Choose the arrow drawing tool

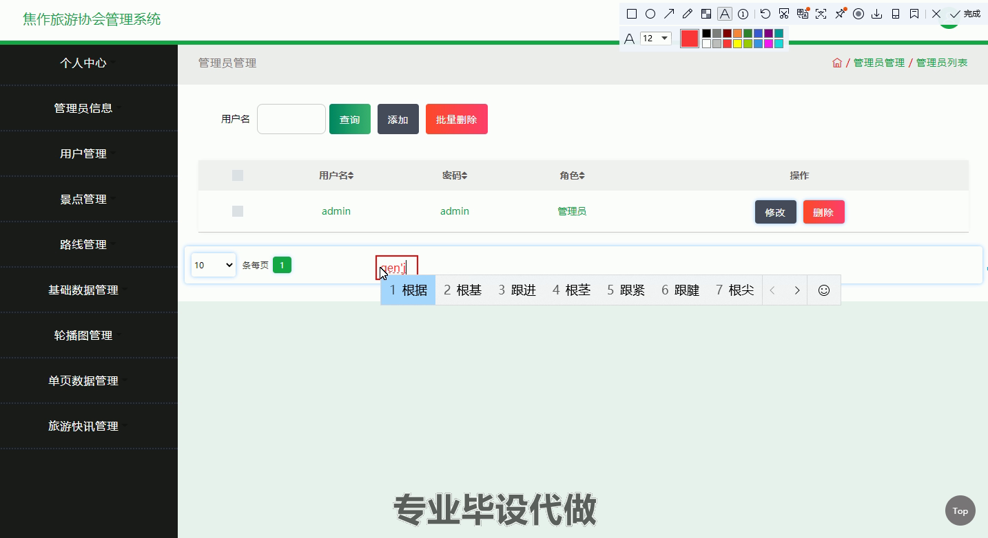click(x=668, y=14)
